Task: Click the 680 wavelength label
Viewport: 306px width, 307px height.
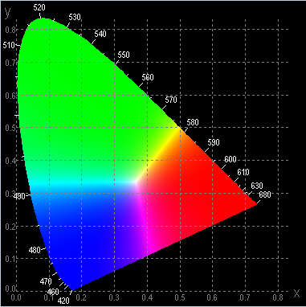Action: click(265, 194)
